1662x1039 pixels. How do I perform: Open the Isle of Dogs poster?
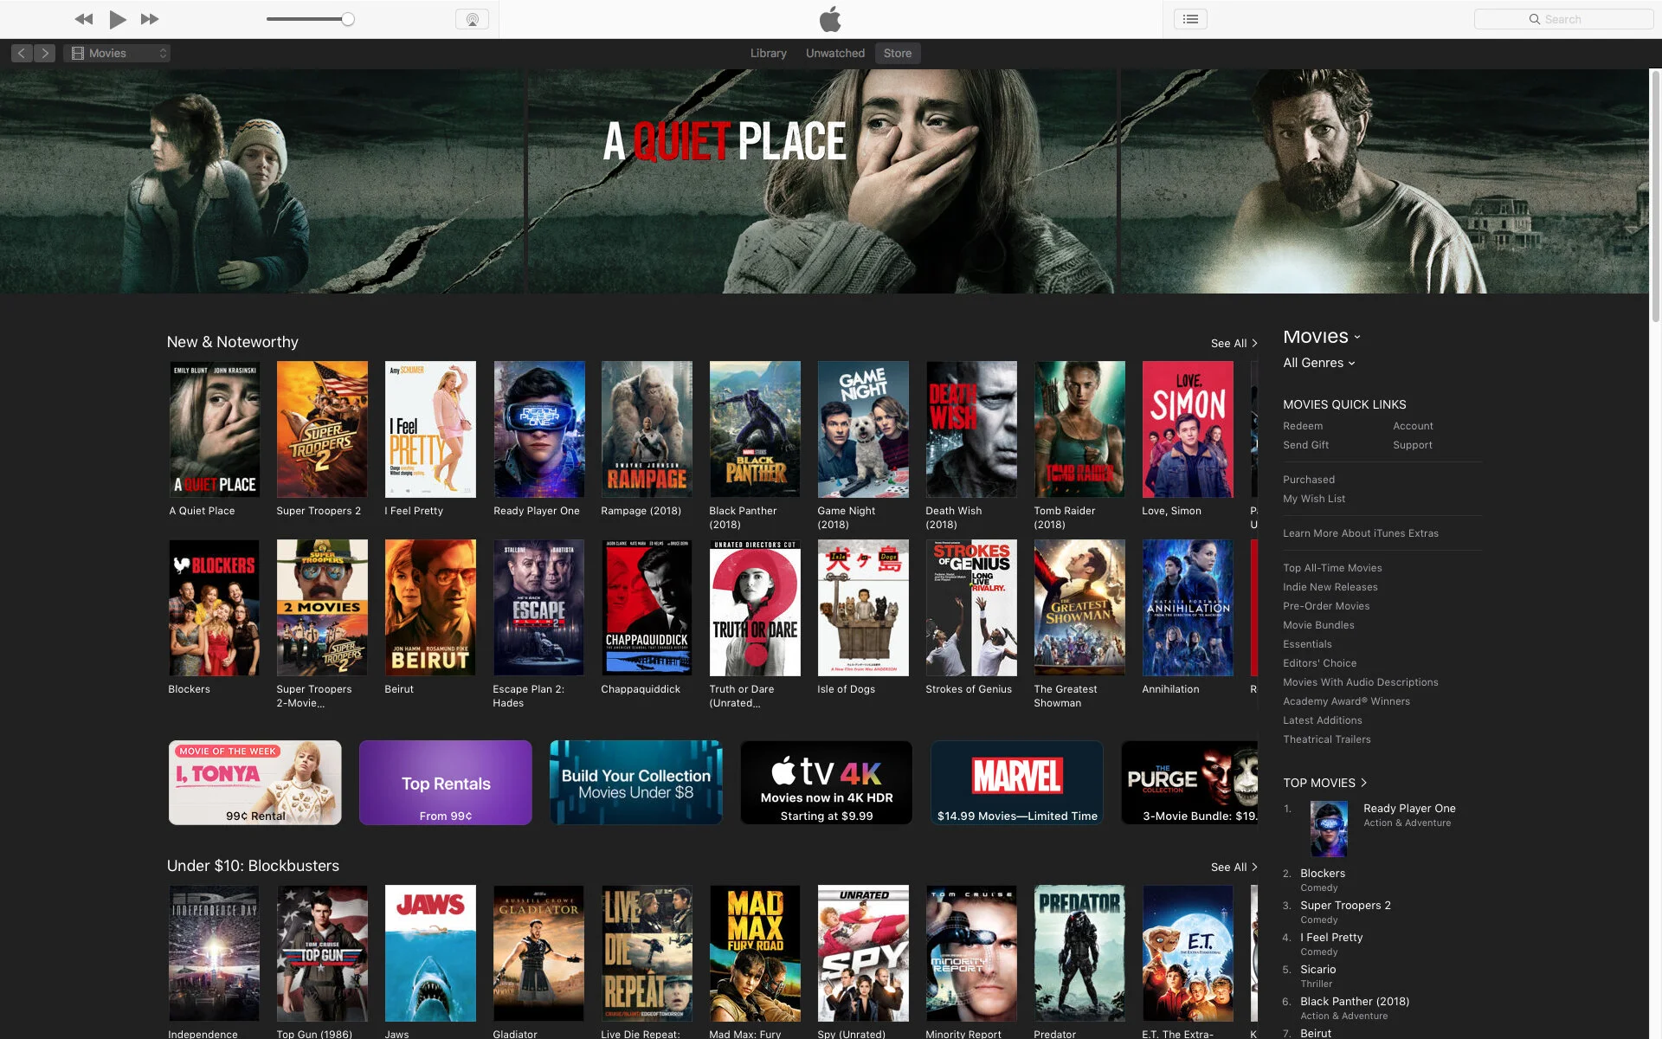pos(863,608)
